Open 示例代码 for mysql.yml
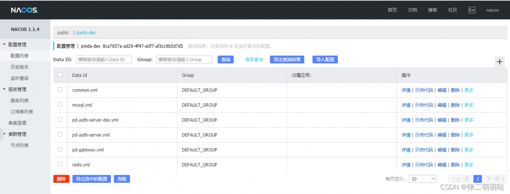The width and height of the screenshot is (510, 194). click(x=424, y=105)
